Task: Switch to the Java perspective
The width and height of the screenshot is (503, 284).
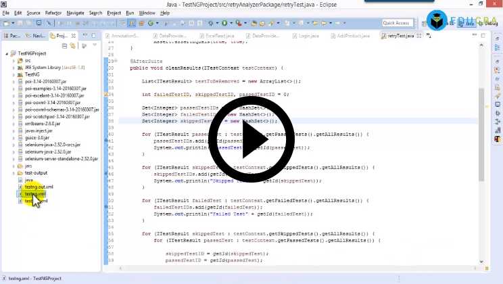Action: pyautogui.click(x=469, y=23)
